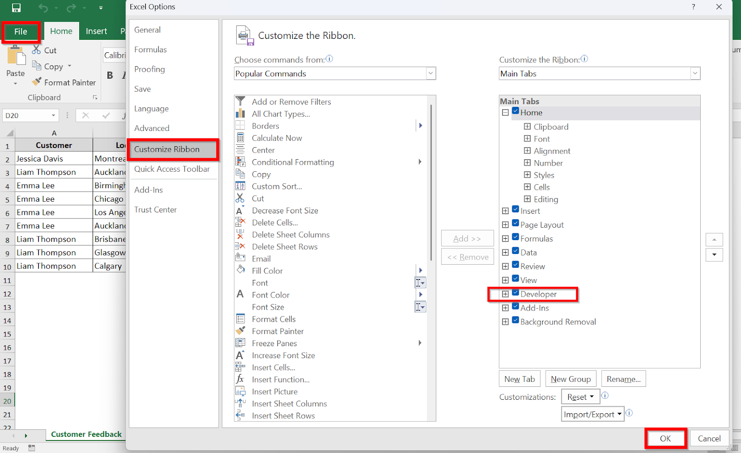This screenshot has width=741, height=453.
Task: Click the help question mark in dialog title
Action: (693, 7)
